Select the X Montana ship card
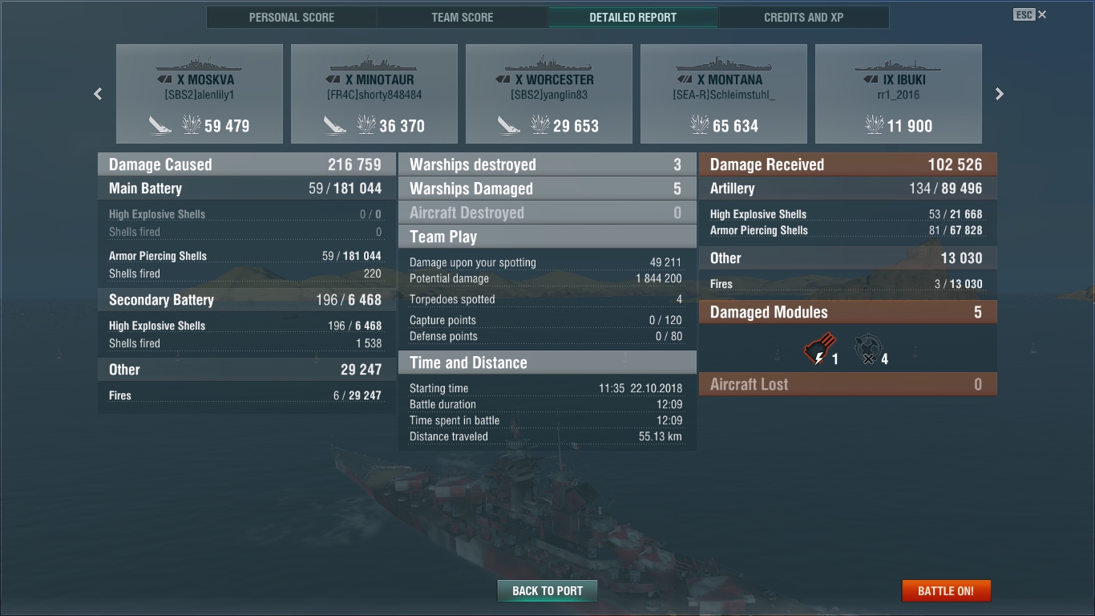 pos(724,94)
